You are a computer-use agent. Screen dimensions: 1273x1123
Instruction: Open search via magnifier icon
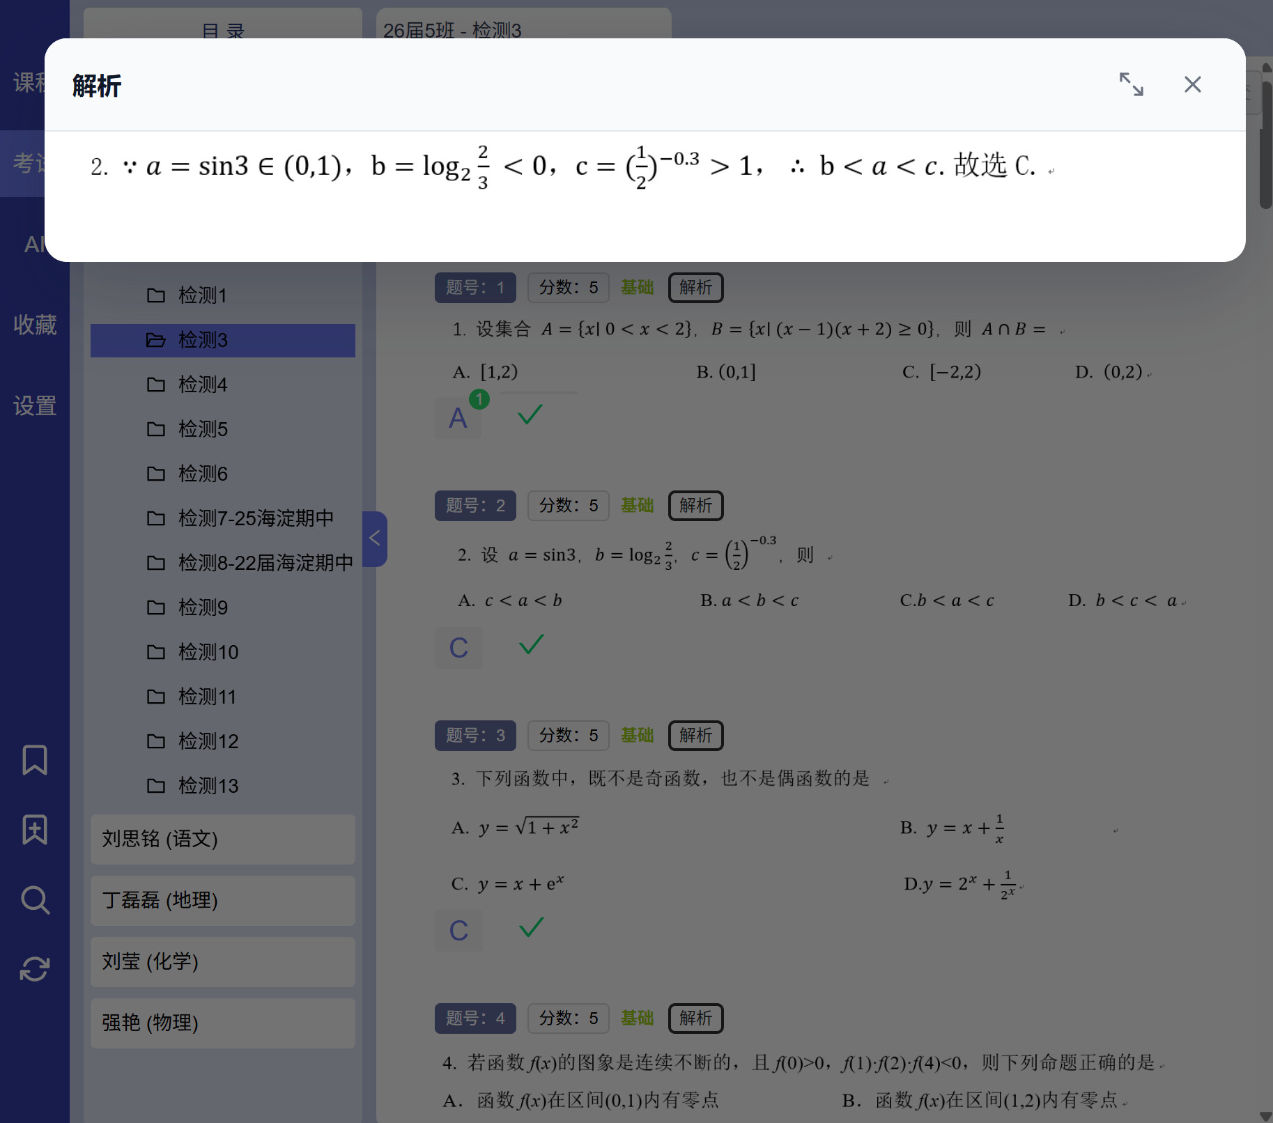click(35, 899)
